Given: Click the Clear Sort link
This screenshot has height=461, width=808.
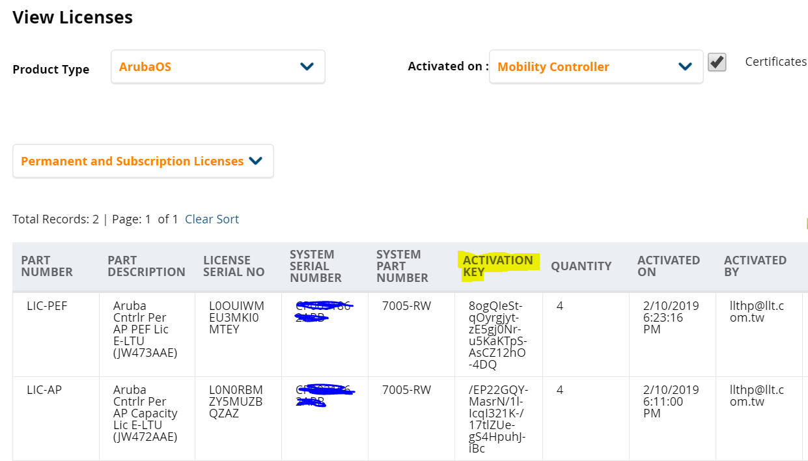Looking at the screenshot, I should click(212, 219).
